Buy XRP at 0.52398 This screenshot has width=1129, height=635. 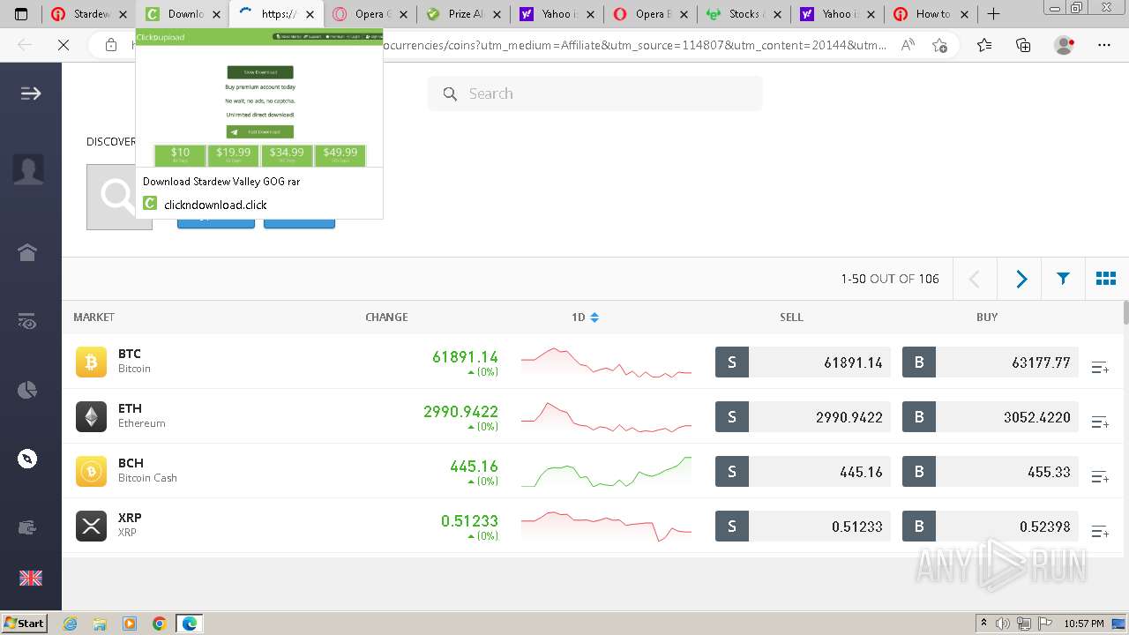tap(990, 526)
